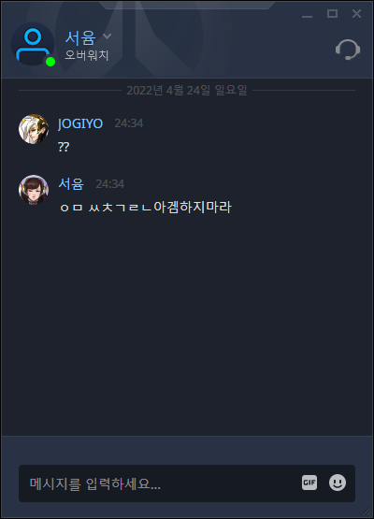Viewport: 374px width, 519px height.
Task: Click the green online status dot
Action: click(50, 62)
